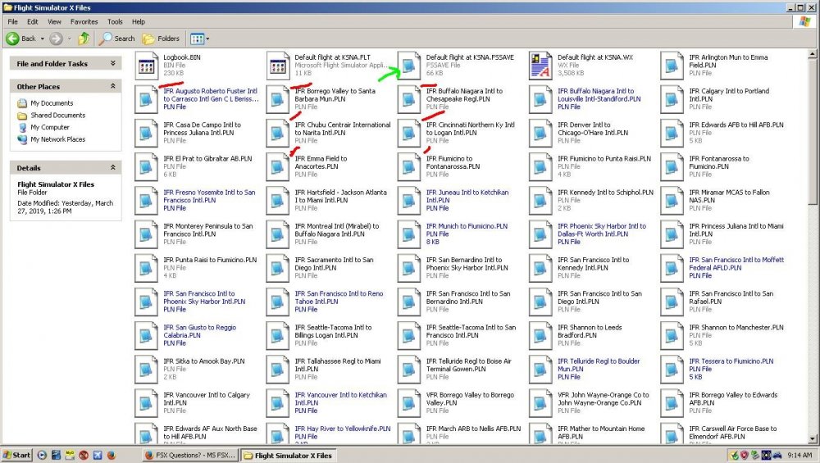Select IFR Juneau Intl to Ketchikan icon
This screenshot has width=820, height=463.
[x=409, y=200]
